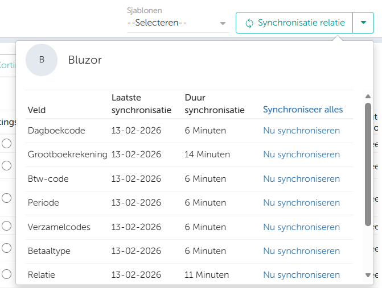
Task: Start sync now for Btw-code
Action: tap(301, 179)
